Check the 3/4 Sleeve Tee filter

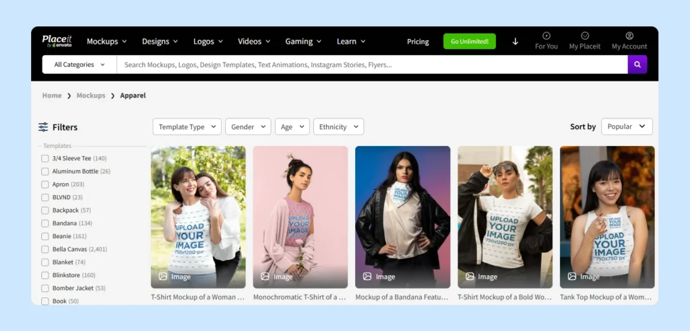[45, 159]
